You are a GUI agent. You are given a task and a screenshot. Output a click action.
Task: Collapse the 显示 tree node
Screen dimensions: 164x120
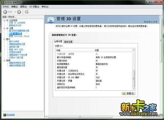tap(4, 39)
